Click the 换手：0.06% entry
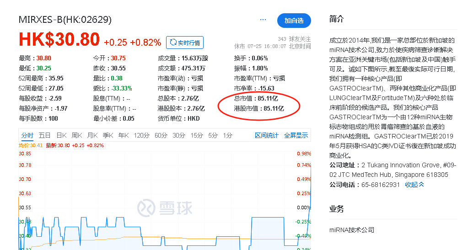Image resolution: width=468 pixels, height=250 pixels. point(251,58)
